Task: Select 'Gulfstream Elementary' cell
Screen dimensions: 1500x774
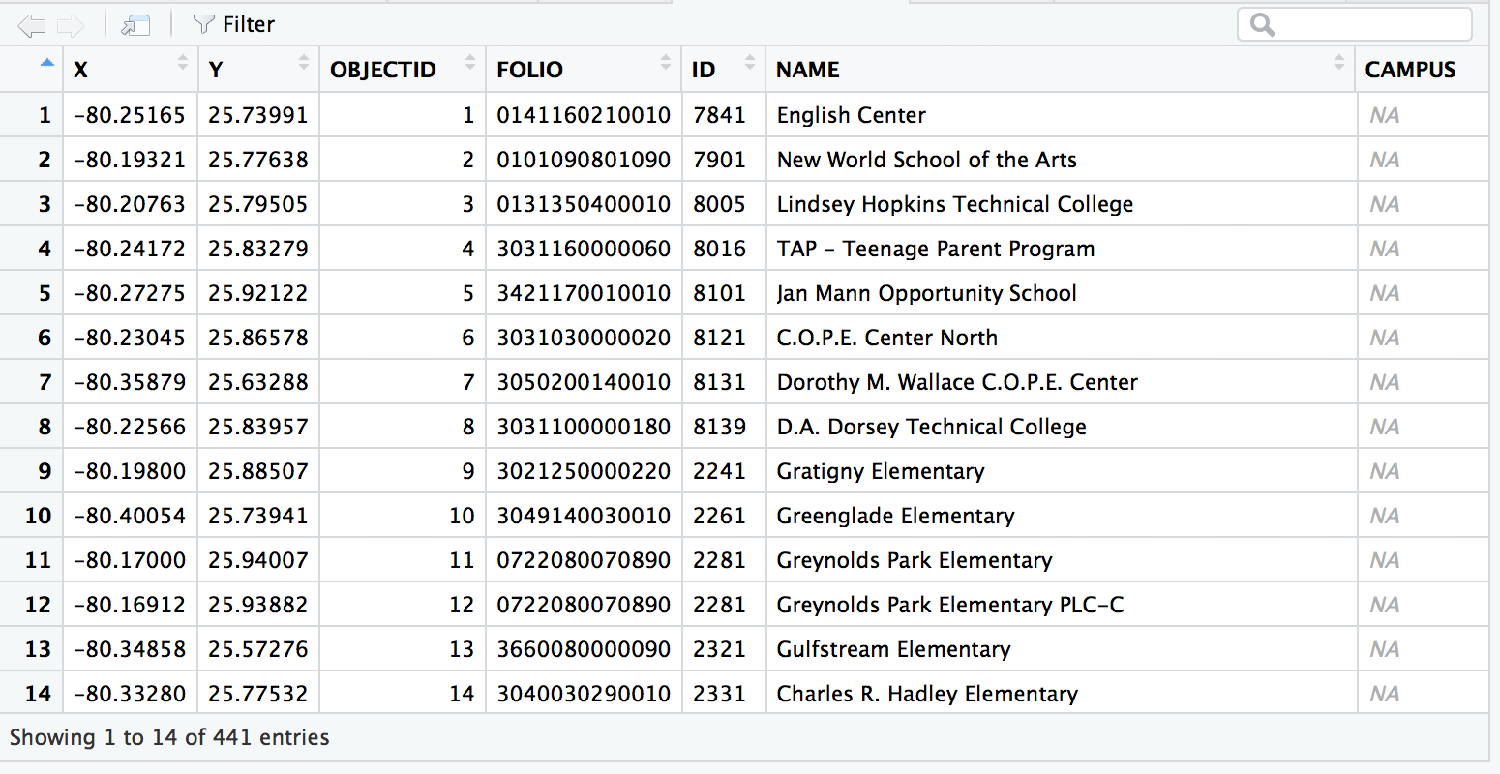Action: (x=1061, y=649)
